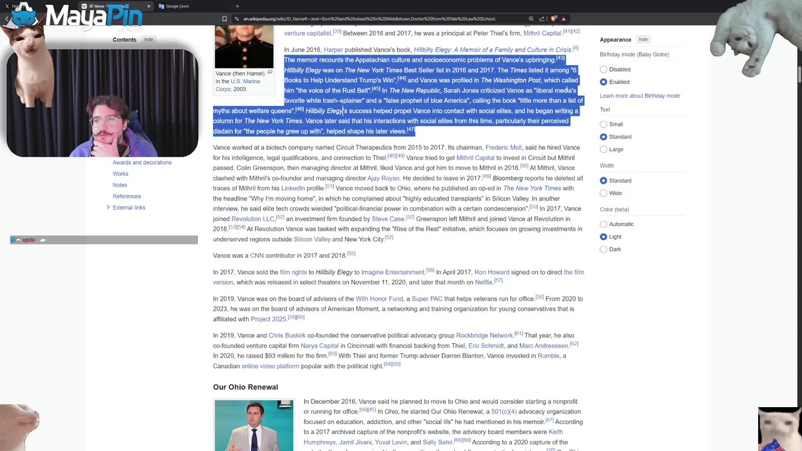802x451 pixels.
Task: Open Frederic Moll link
Action: [503, 148]
